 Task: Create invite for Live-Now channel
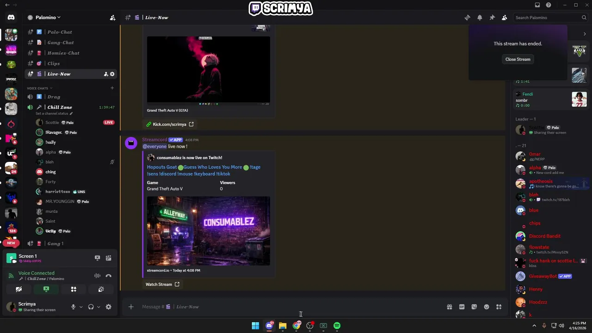pyautogui.click(x=105, y=74)
